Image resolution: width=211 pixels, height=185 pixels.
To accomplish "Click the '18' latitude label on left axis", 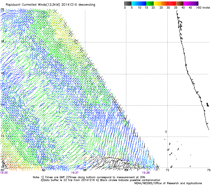I will click(x=2, y=41).
